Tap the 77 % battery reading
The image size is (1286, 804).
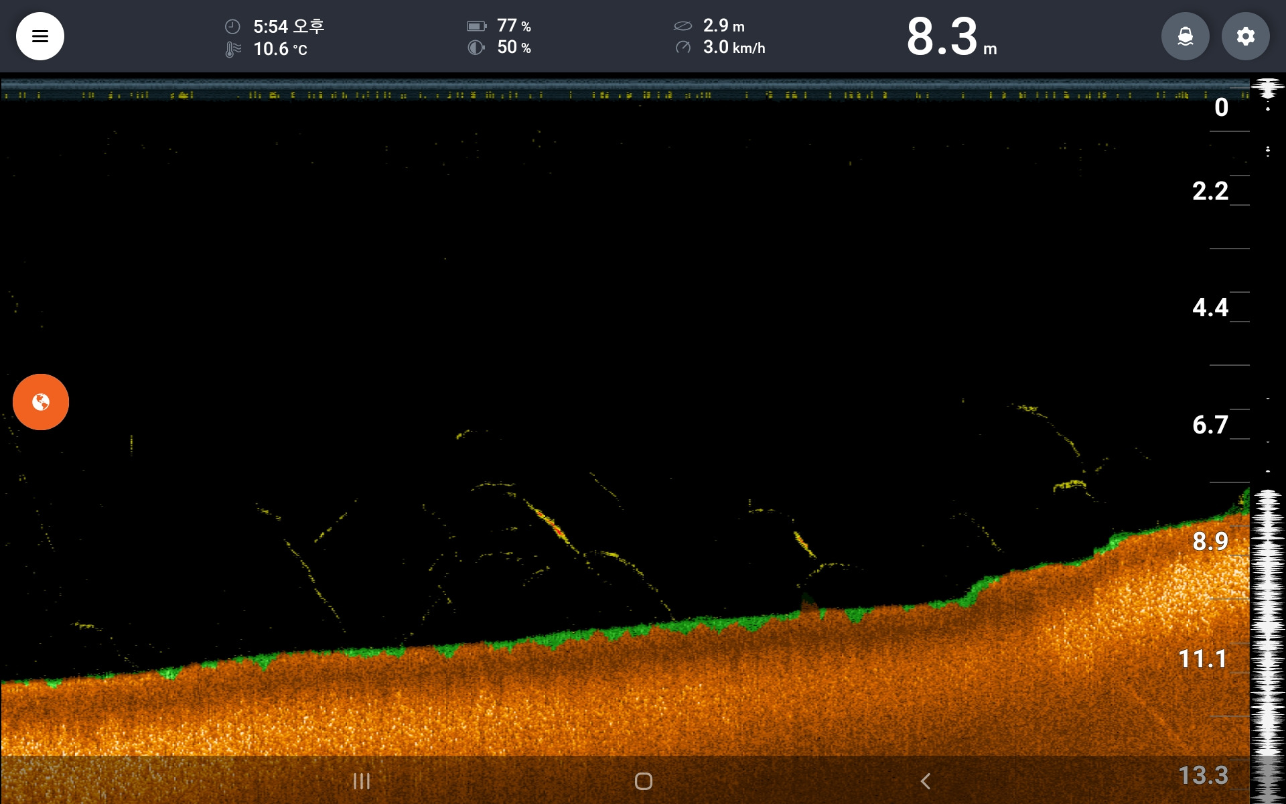[514, 26]
